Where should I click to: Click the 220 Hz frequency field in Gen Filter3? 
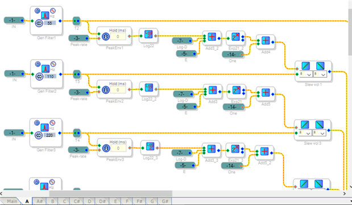[x=49, y=135]
